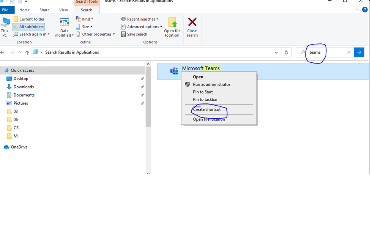Select the Current folder option

click(29, 19)
